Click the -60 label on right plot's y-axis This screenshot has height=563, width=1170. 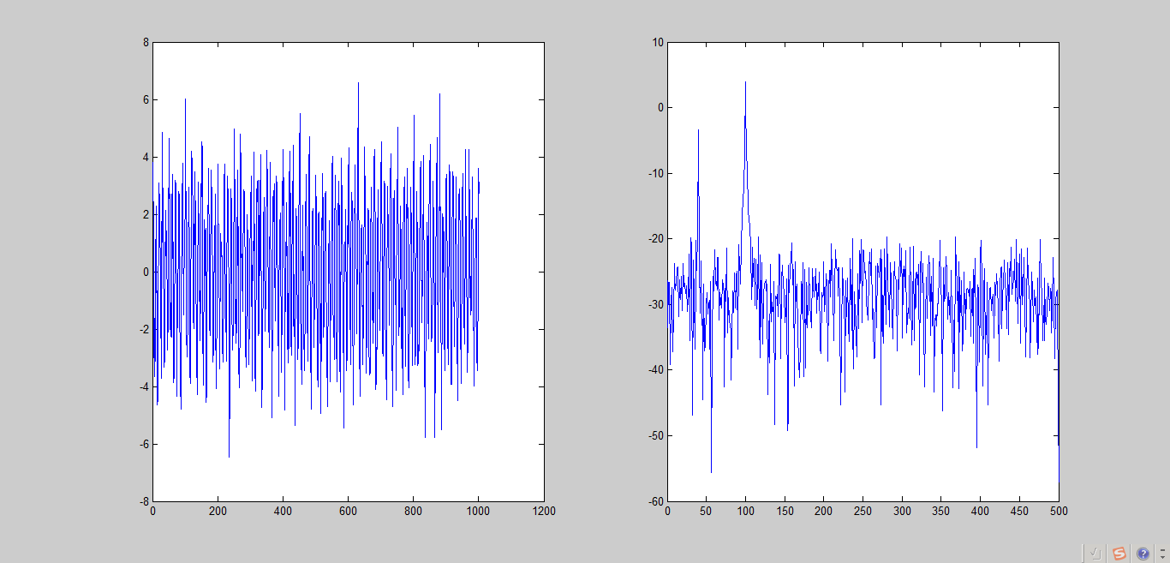[x=655, y=501]
